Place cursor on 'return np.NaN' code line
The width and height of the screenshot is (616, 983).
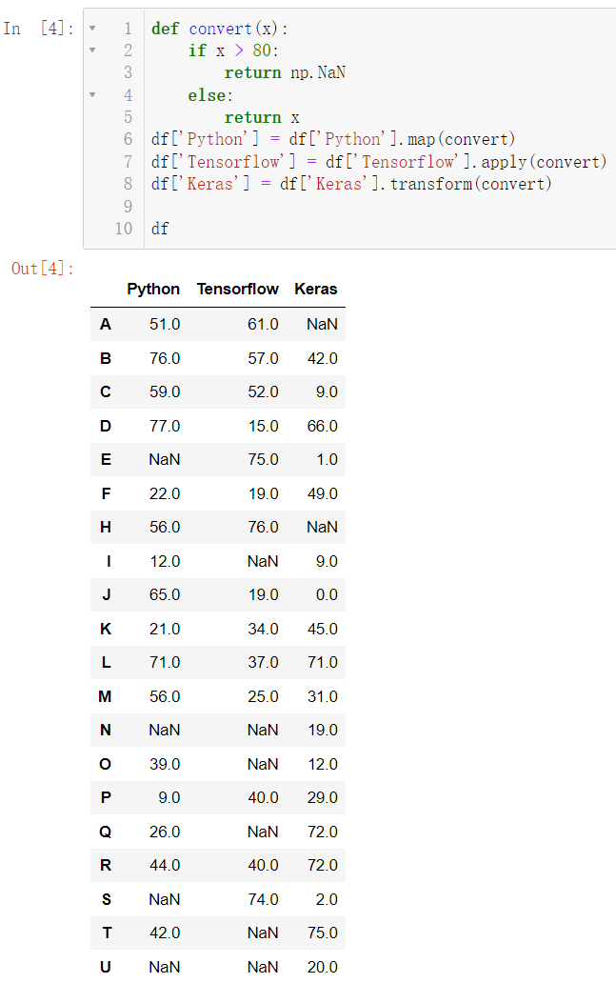(x=285, y=72)
